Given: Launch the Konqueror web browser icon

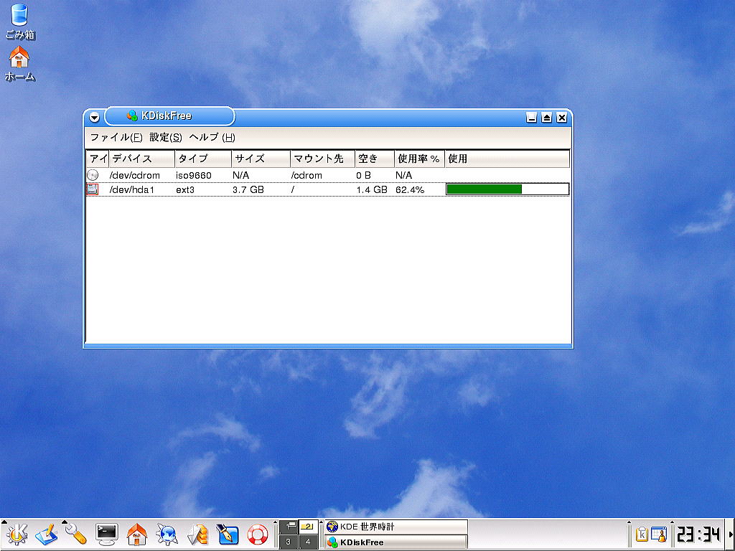Looking at the screenshot, I should point(167,534).
